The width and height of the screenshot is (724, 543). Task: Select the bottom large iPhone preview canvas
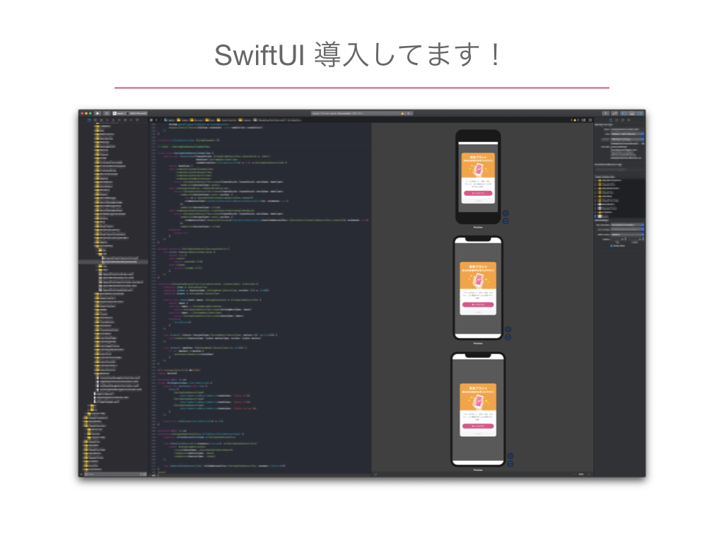tap(478, 409)
